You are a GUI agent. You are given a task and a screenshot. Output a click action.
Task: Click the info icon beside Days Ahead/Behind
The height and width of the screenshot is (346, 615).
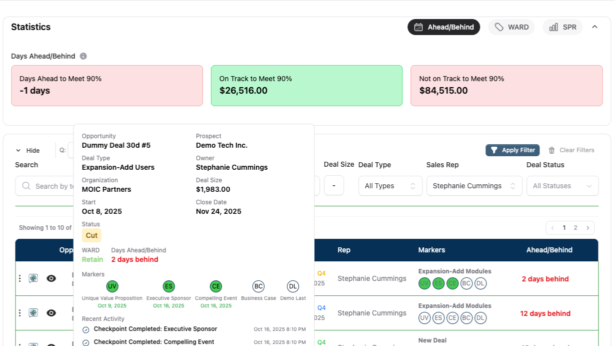coord(84,56)
